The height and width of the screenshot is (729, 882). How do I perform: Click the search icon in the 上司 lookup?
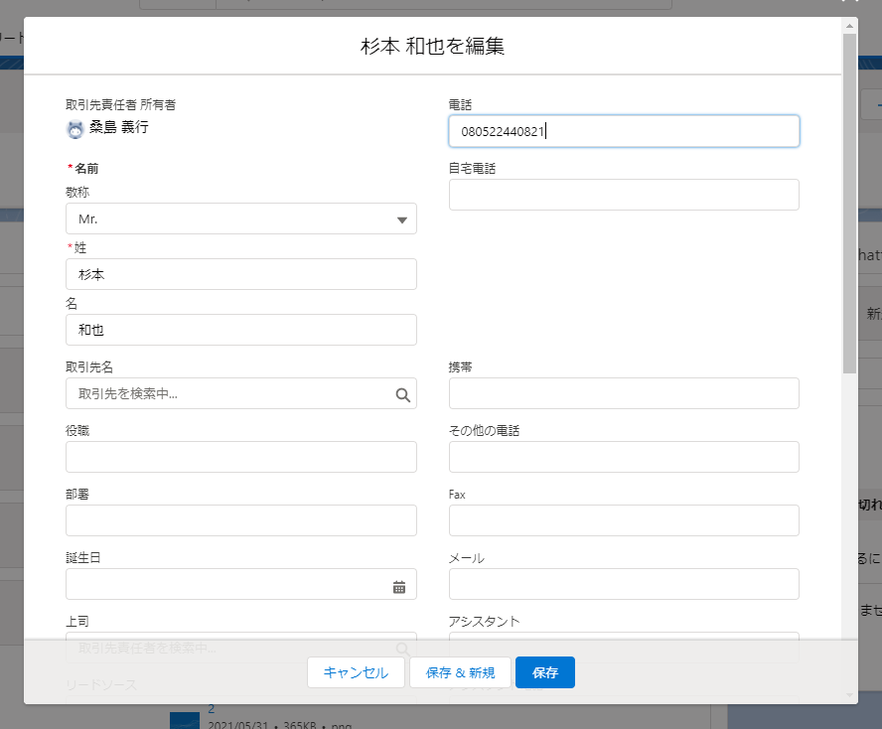coord(402,648)
